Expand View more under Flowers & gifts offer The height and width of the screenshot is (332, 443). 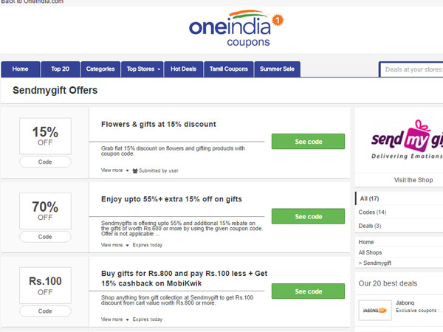tap(114, 170)
